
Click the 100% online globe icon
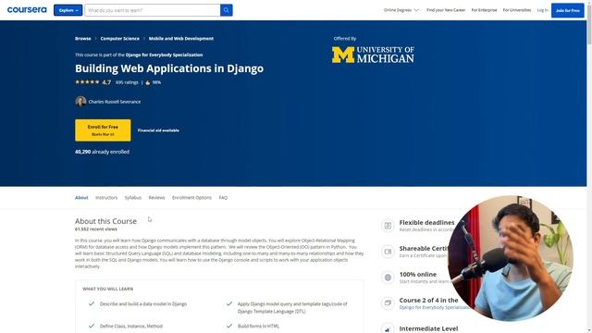(x=388, y=277)
